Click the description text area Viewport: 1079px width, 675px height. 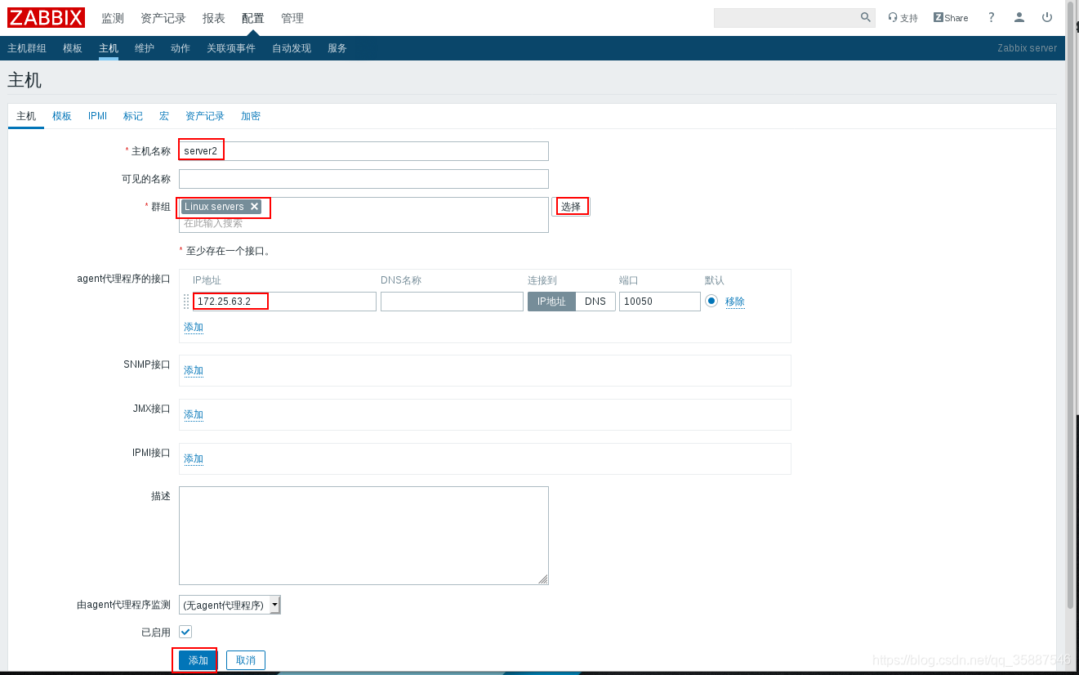coord(363,535)
